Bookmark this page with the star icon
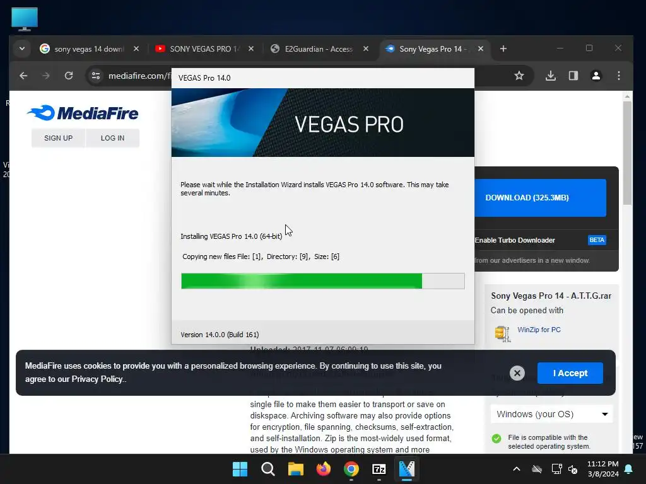Viewport: 646px width, 484px height. 519,76
